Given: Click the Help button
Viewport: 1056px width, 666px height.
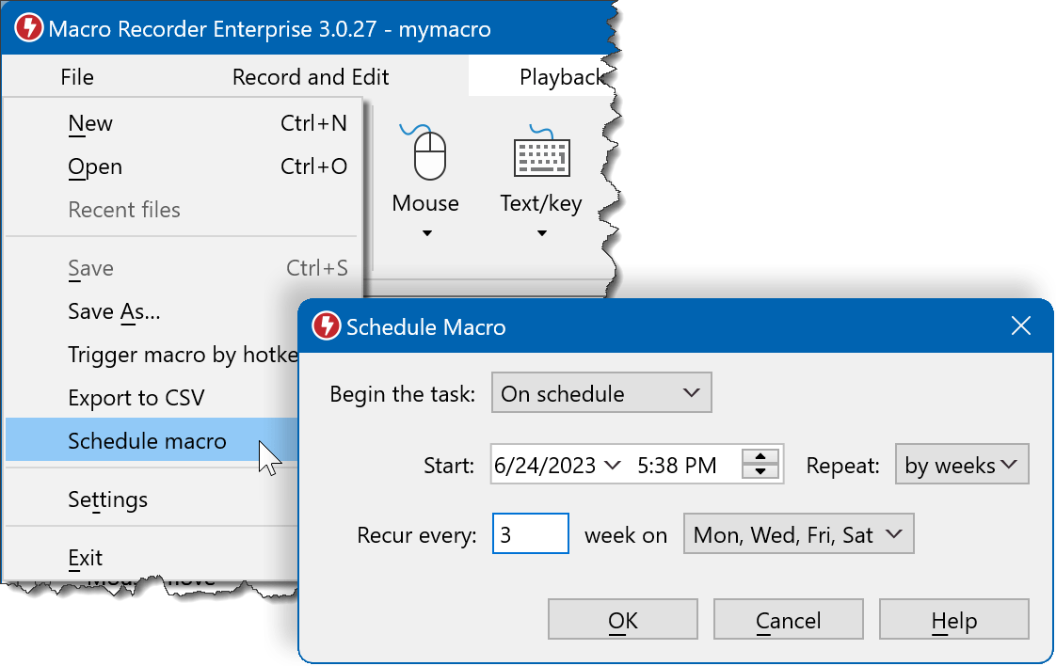Looking at the screenshot, I should click(953, 620).
